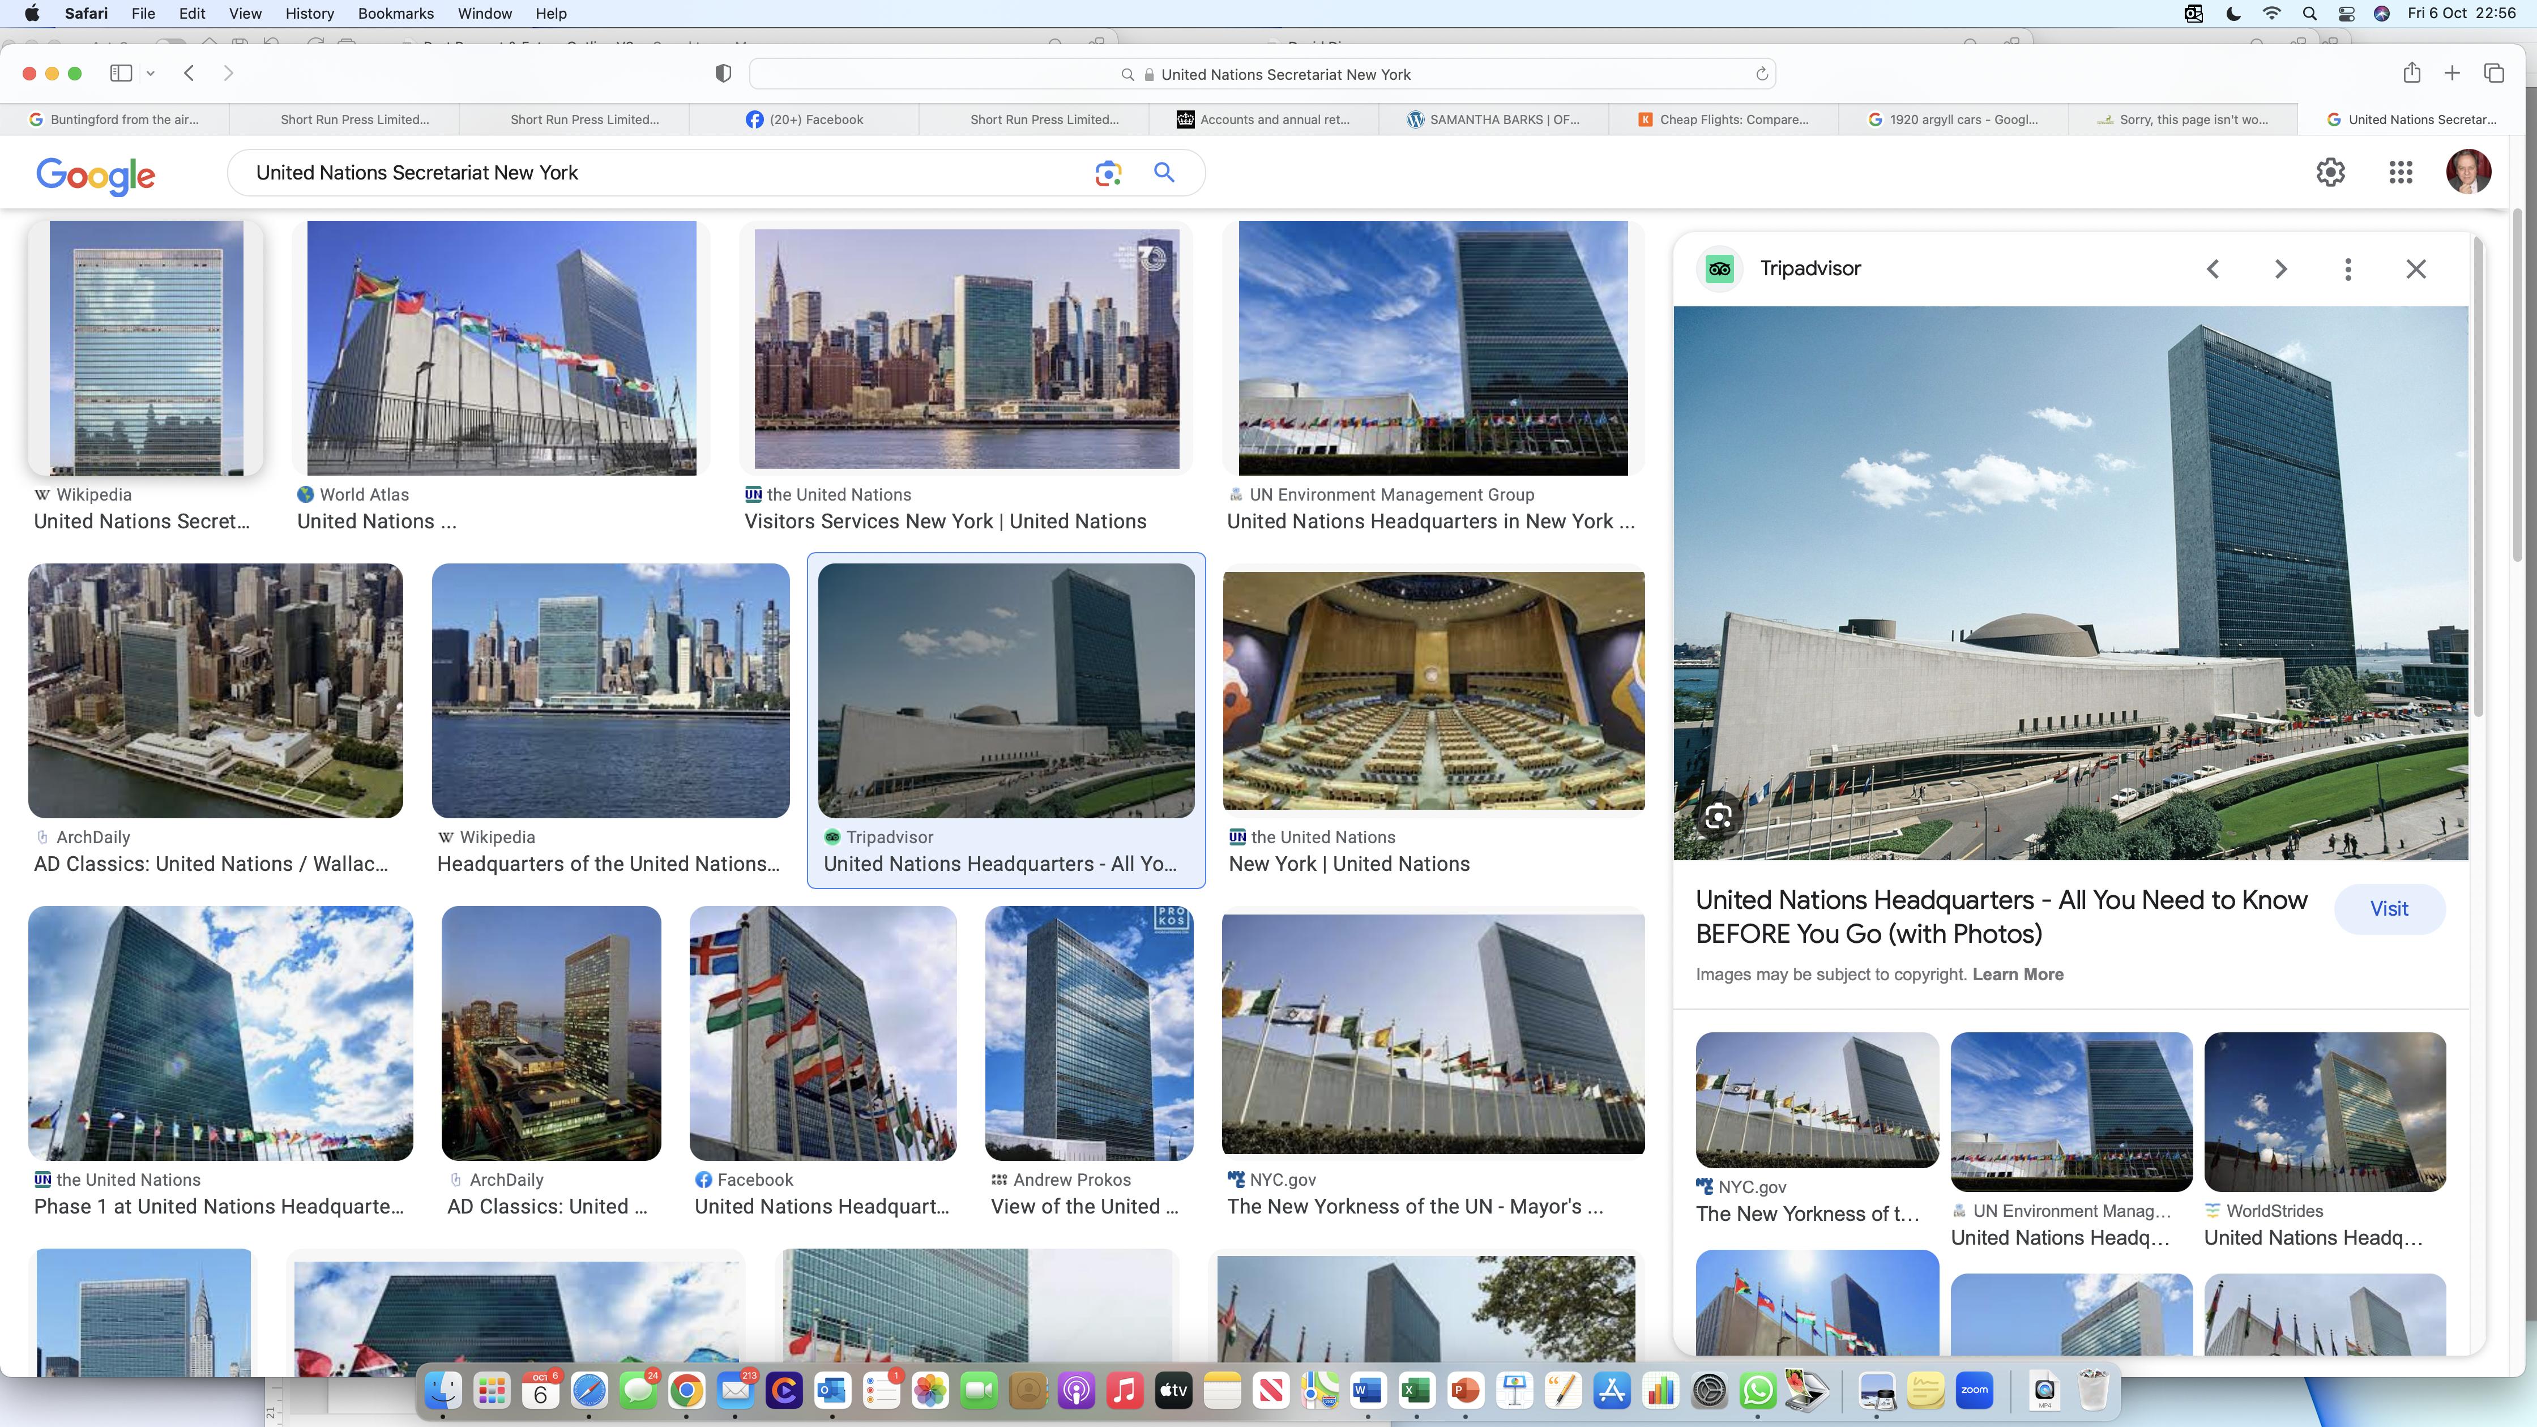Open the Bookmarks menu

coord(395,14)
